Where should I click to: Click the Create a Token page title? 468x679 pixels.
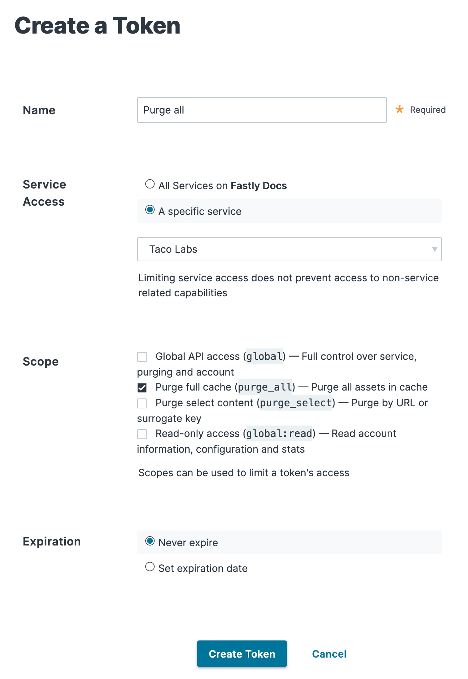pos(97,25)
